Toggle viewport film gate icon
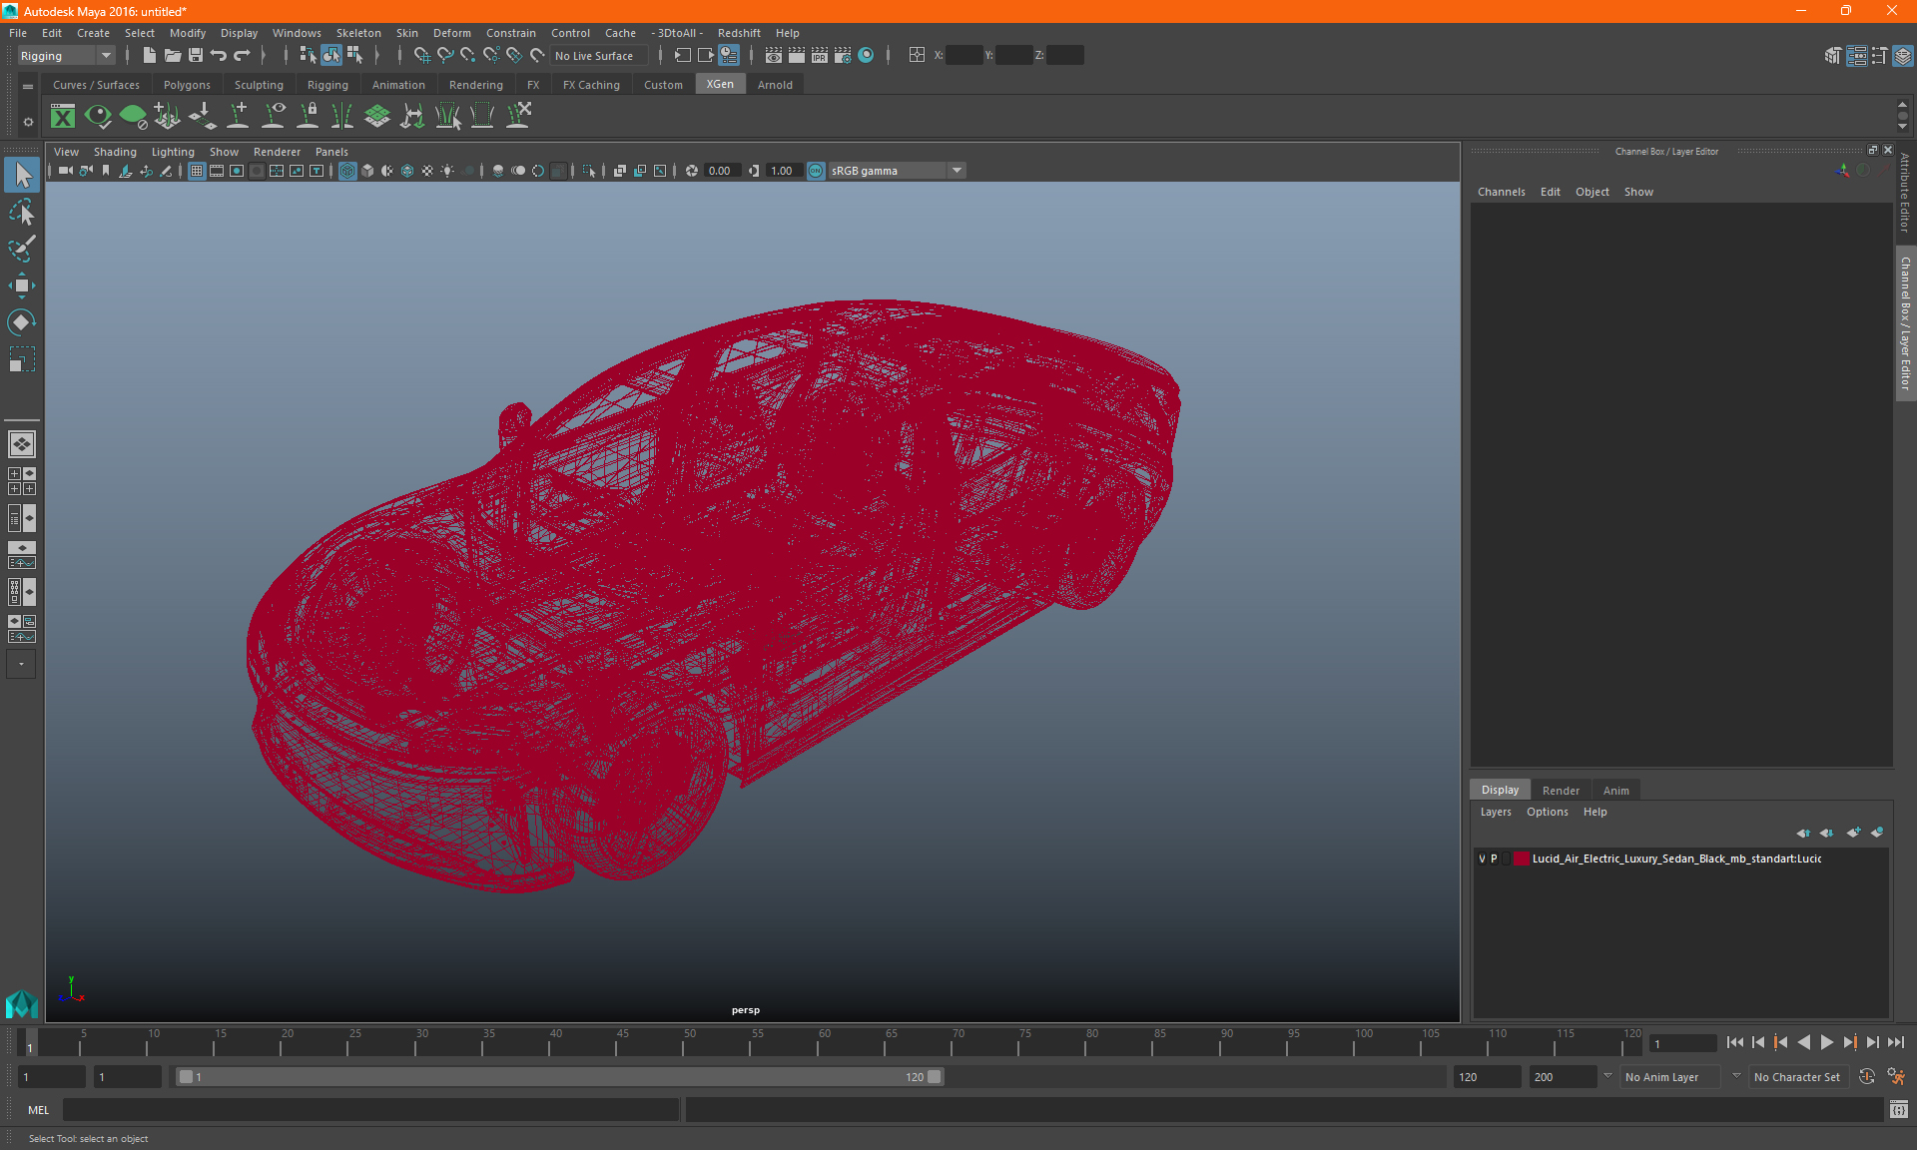Image resolution: width=1917 pixels, height=1150 pixels. (217, 172)
